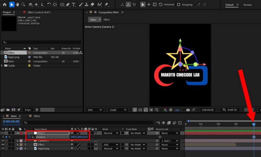Open Null 1 track matte No Matte dropdown
This screenshot has height=157, width=261.
pyautogui.click(x=138, y=133)
